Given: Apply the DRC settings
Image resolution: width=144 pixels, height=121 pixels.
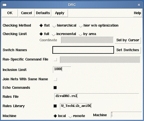Looking at the screenshot, I should pyautogui.click(x=60, y=13).
